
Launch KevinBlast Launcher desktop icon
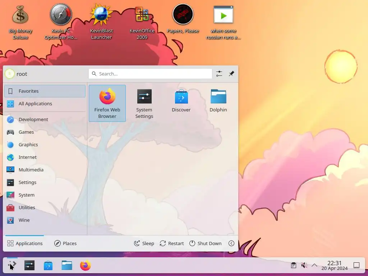coord(101,22)
